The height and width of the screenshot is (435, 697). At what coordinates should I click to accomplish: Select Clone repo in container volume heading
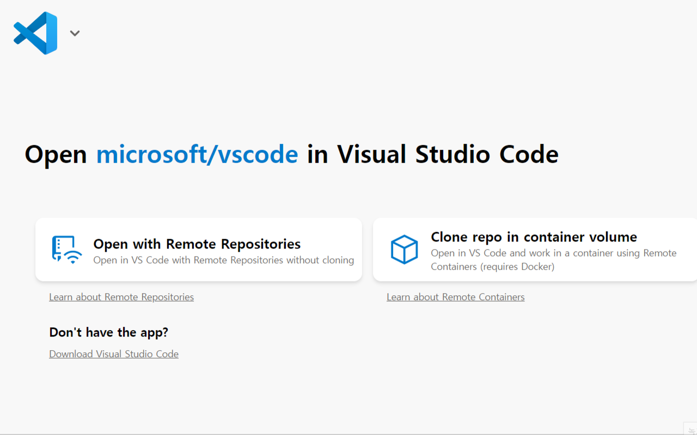coord(534,237)
